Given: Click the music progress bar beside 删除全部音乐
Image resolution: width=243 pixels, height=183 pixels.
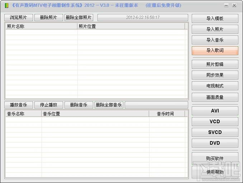Looking at the screenshot, I should click(x=156, y=105).
